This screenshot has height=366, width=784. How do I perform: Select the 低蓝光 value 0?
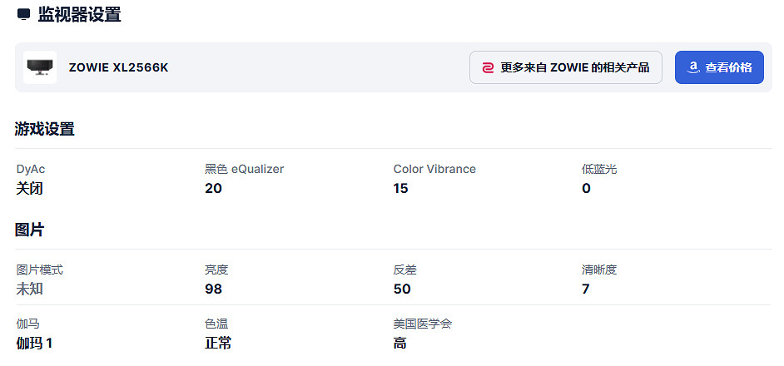586,189
